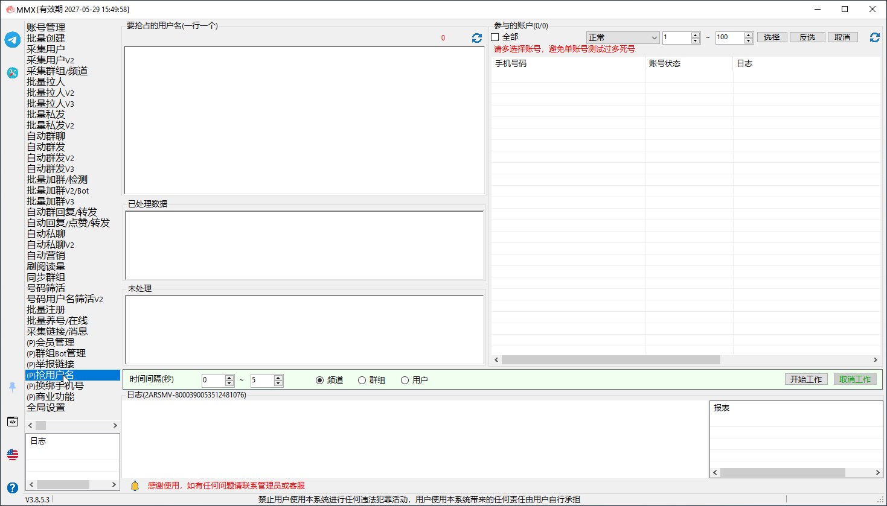This screenshot has height=506, width=887.
Task: Click inside the 已处理数据 text area
Action: click(304, 245)
